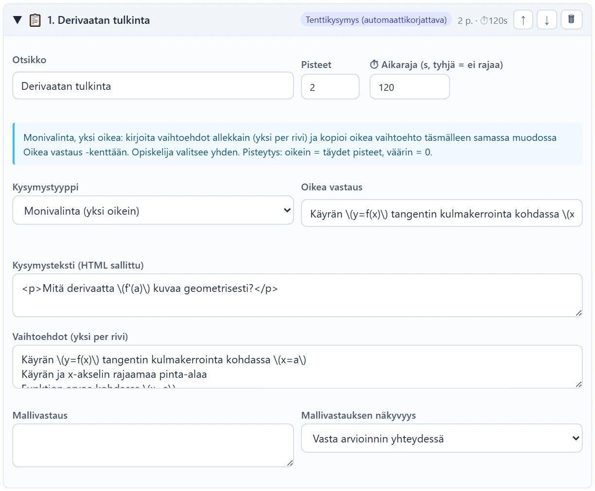This screenshot has height=491, width=595.
Task: Click the Tenttikysymys (automaattikorjattava) badge
Action: [x=376, y=20]
